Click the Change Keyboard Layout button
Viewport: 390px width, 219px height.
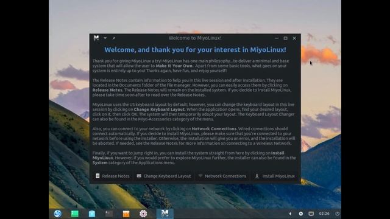164,176
